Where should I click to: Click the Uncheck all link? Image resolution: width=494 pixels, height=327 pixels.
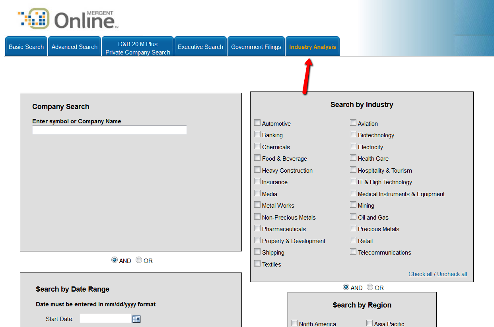(452, 274)
